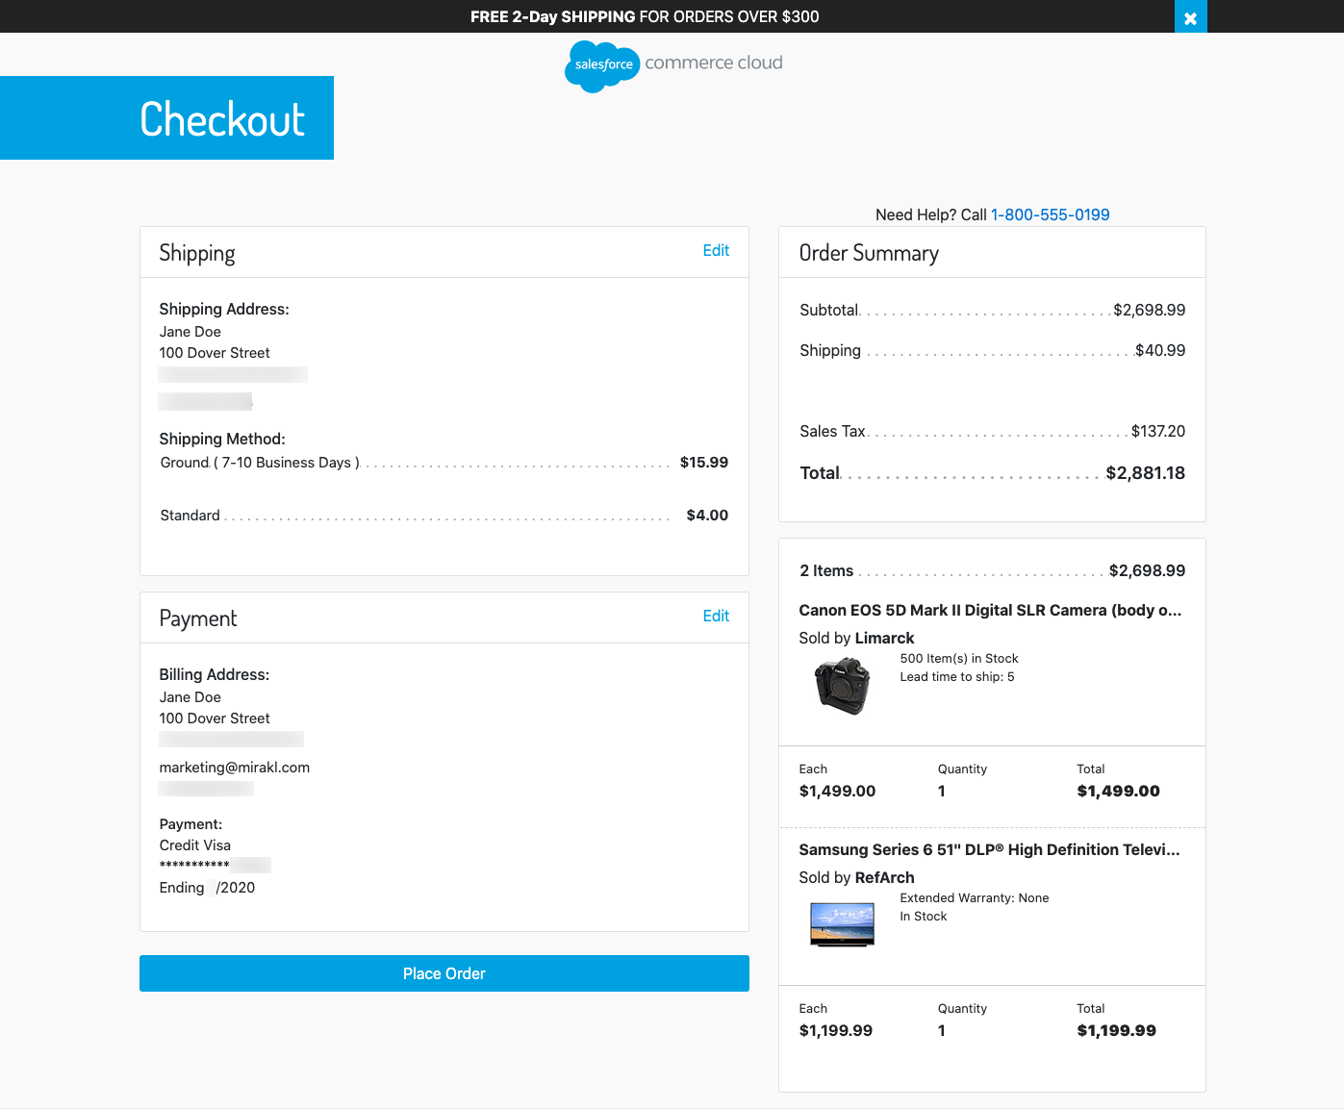Edit the Payment section
Image resolution: width=1344 pixels, height=1109 pixels.
pos(715,616)
